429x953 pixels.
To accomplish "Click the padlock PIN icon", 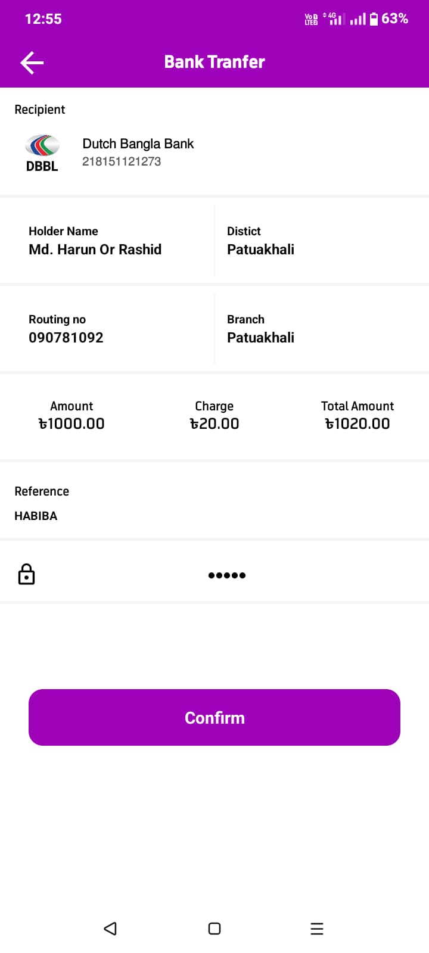I will point(26,575).
